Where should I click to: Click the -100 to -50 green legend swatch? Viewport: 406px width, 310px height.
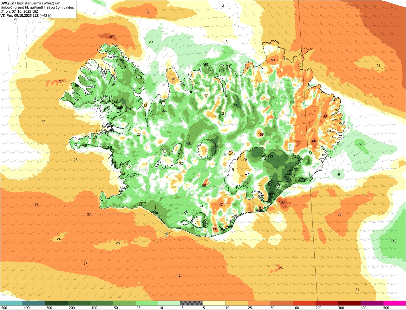point(101,303)
